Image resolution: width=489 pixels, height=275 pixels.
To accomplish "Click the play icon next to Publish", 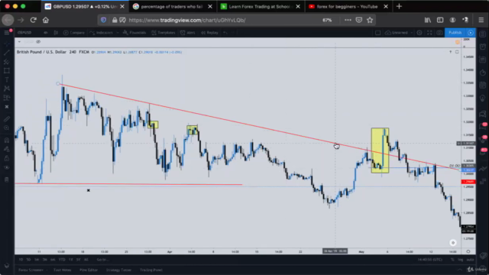I will (471, 32).
